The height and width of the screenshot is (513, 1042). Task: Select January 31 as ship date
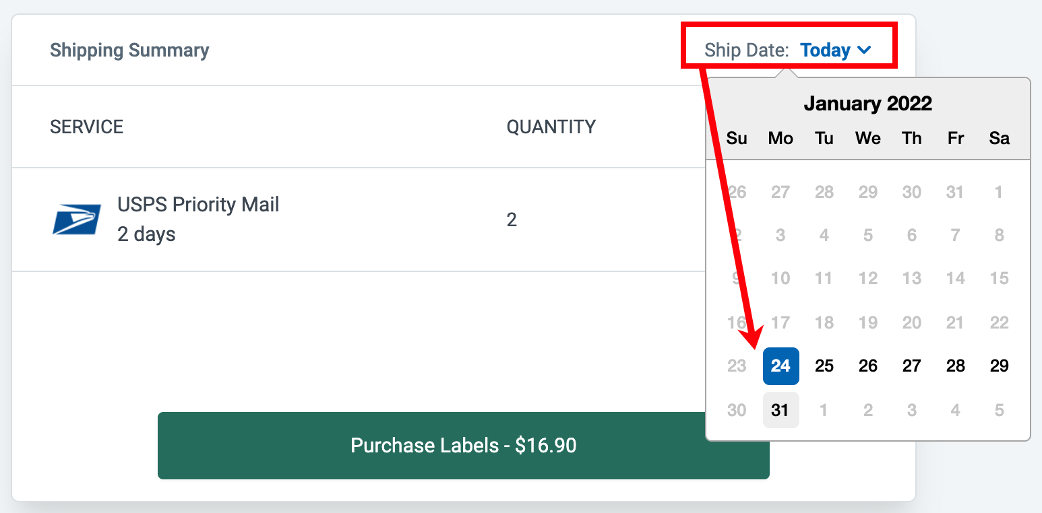click(780, 409)
